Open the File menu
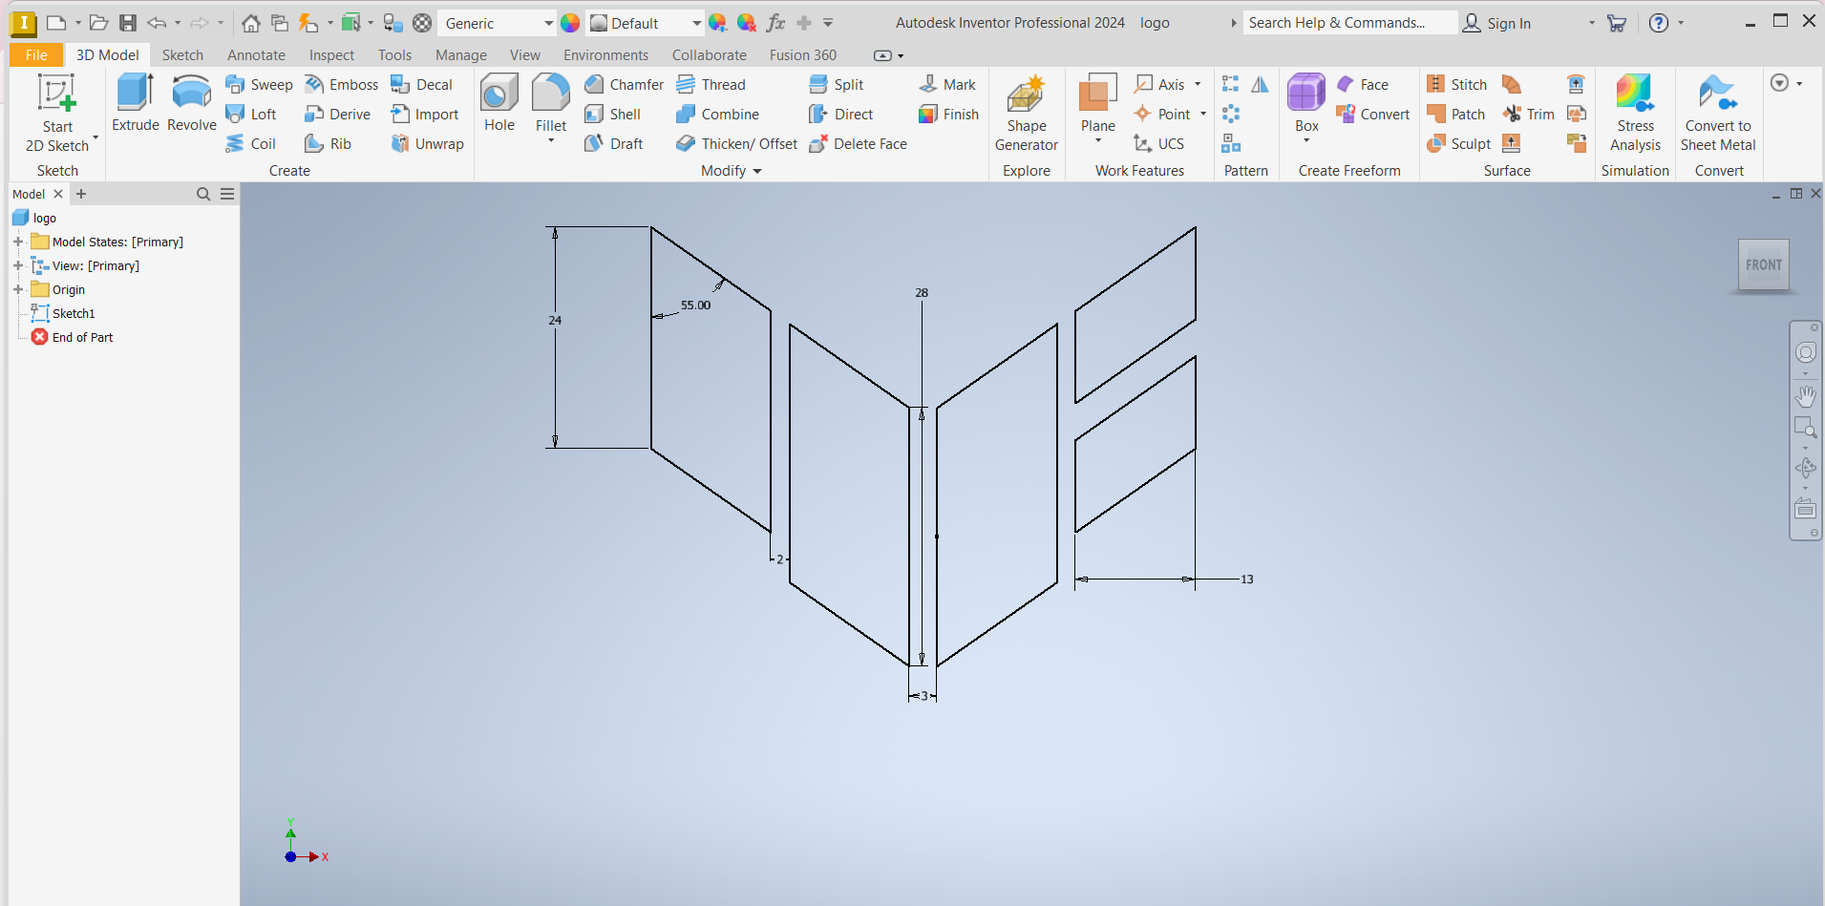The width and height of the screenshot is (1825, 906). 36,55
